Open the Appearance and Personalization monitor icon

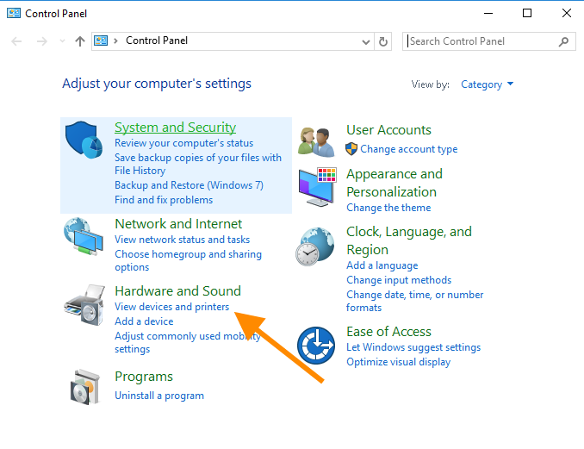pyautogui.click(x=317, y=187)
